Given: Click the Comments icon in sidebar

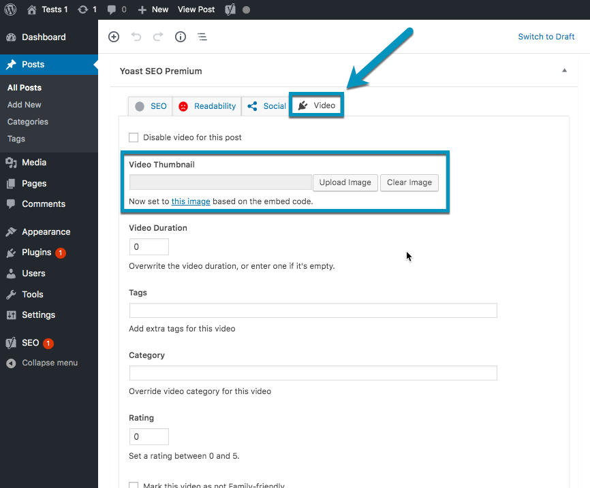Looking at the screenshot, I should coord(12,204).
